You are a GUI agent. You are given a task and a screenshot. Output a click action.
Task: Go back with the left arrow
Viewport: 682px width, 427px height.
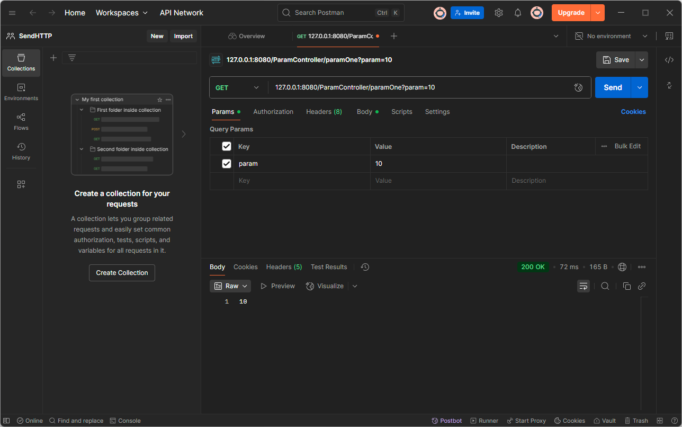[x=33, y=13]
